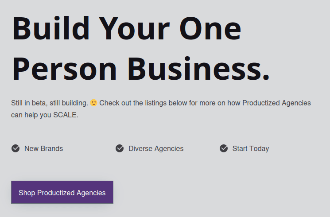Click the word SCALE in the description
This screenshot has height=217, width=330.
(65, 115)
